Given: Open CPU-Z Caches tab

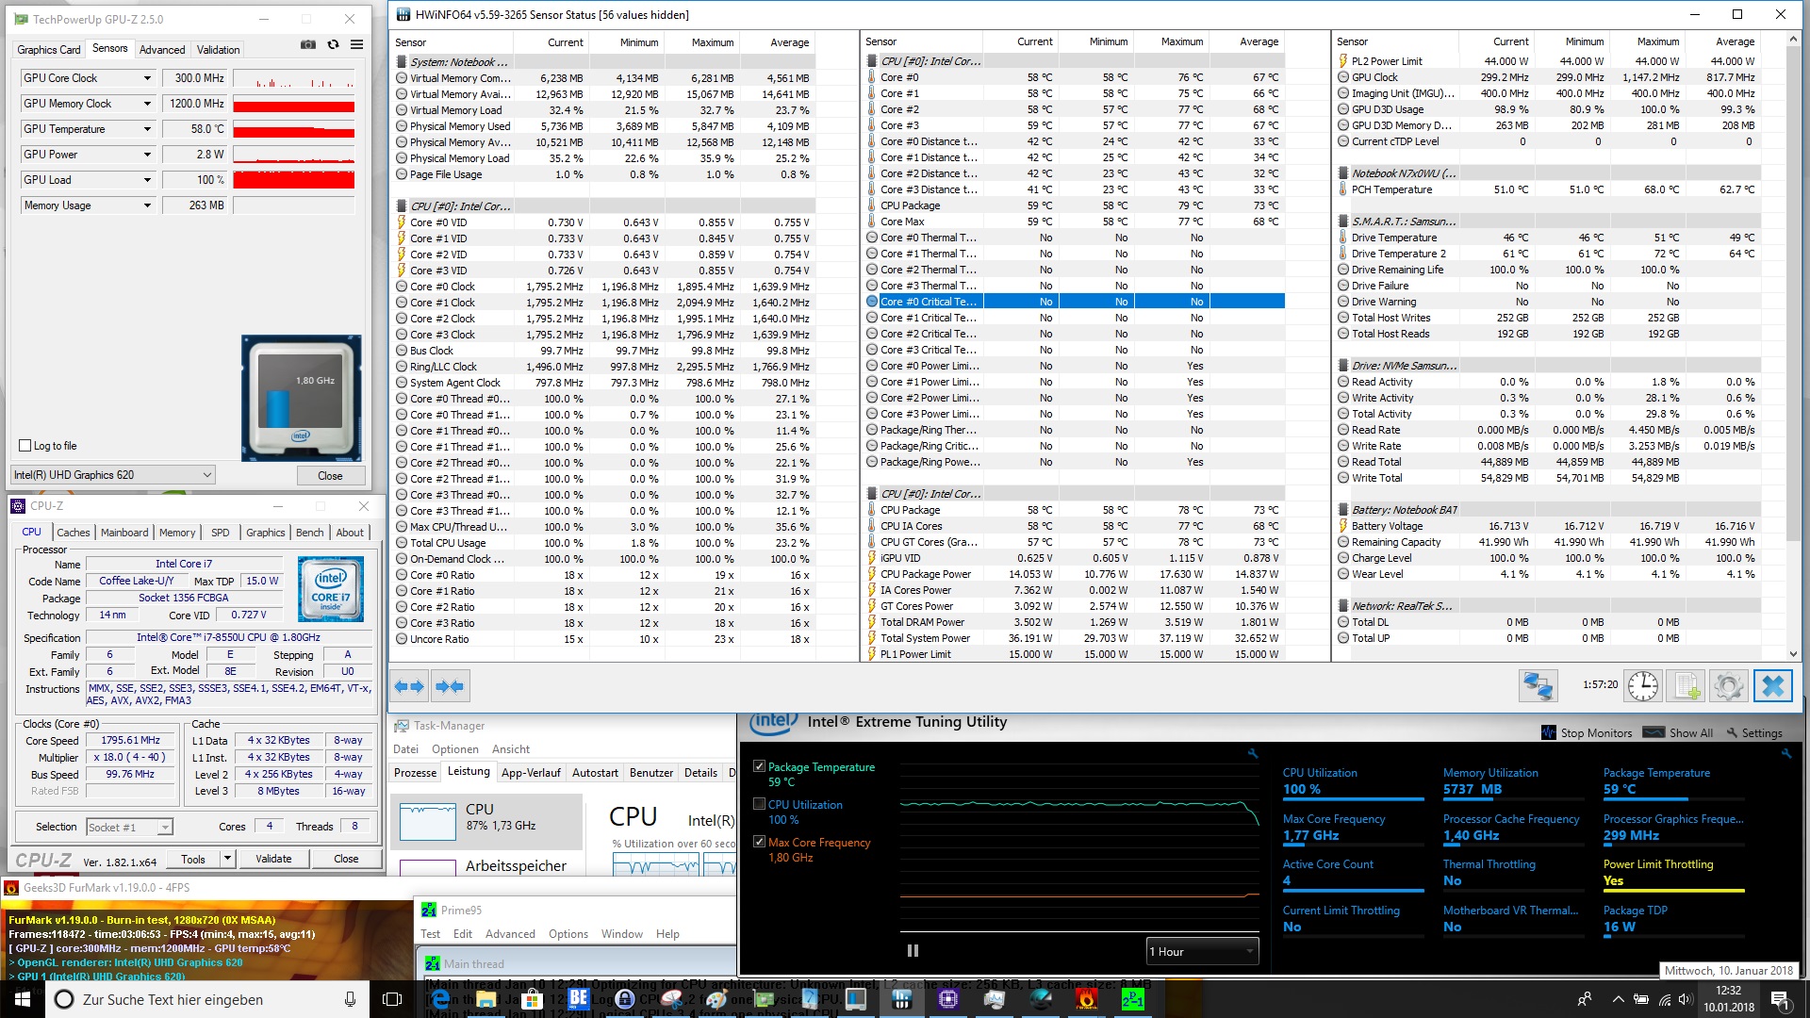Looking at the screenshot, I should (74, 533).
